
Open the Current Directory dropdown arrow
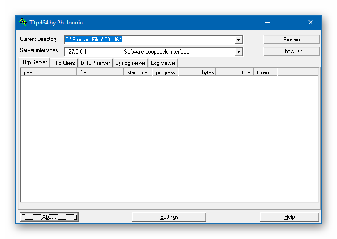tap(238, 40)
